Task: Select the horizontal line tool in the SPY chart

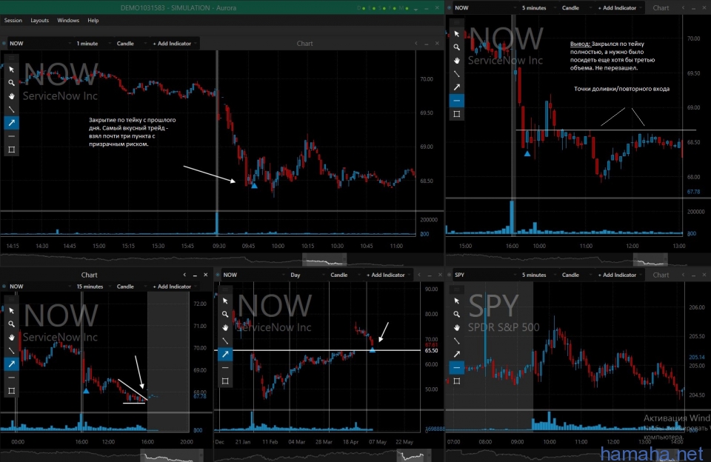Action: (457, 368)
